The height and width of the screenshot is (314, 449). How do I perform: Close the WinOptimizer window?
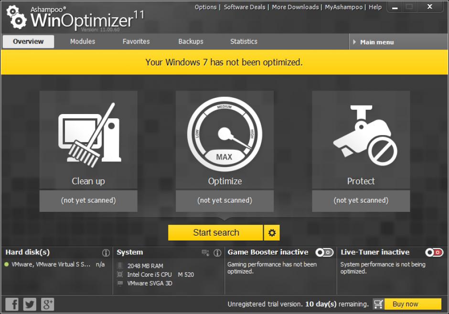429,7
